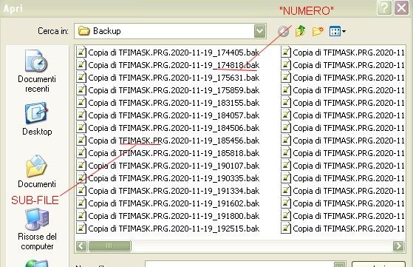This screenshot has height=267, width=413.
Task: Click the scrollbar's left arrow
Action: tap(81, 246)
